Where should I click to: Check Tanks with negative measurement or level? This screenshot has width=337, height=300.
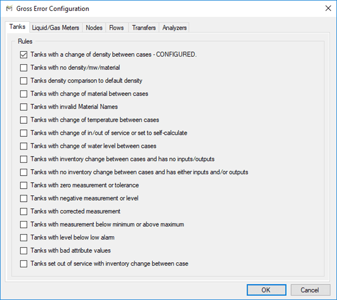[x=23, y=199]
